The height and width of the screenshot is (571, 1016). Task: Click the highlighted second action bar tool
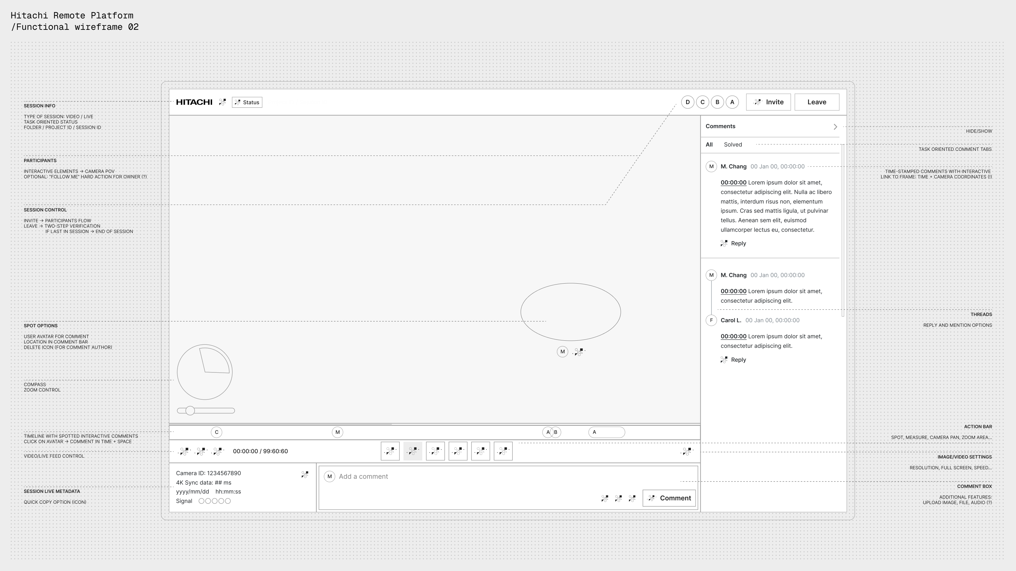[412, 451]
